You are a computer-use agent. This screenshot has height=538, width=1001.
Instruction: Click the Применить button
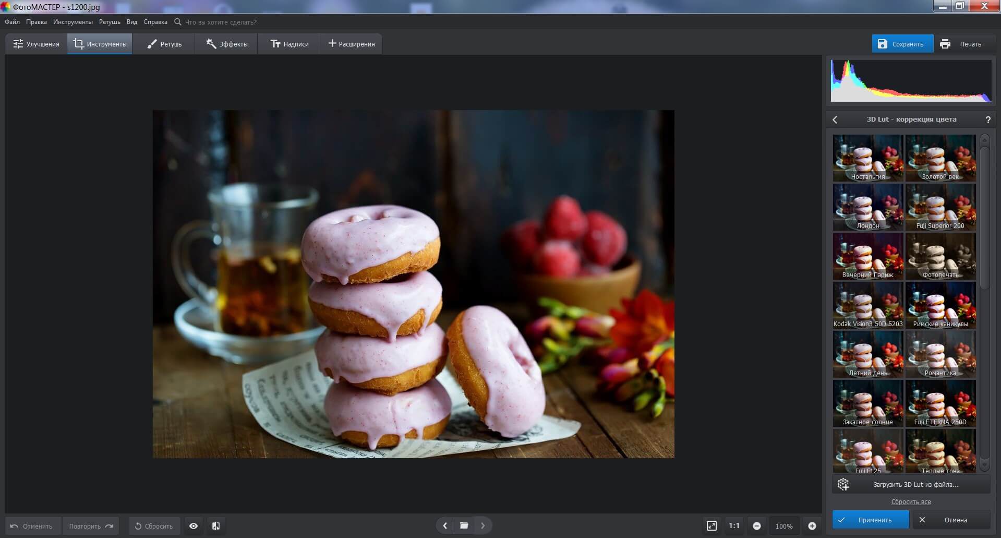[870, 520]
